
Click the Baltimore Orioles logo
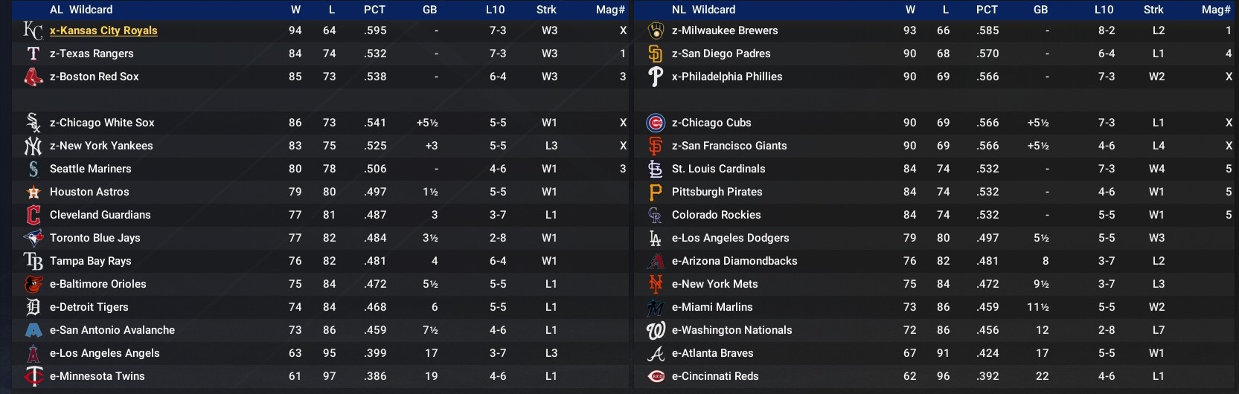(x=33, y=284)
